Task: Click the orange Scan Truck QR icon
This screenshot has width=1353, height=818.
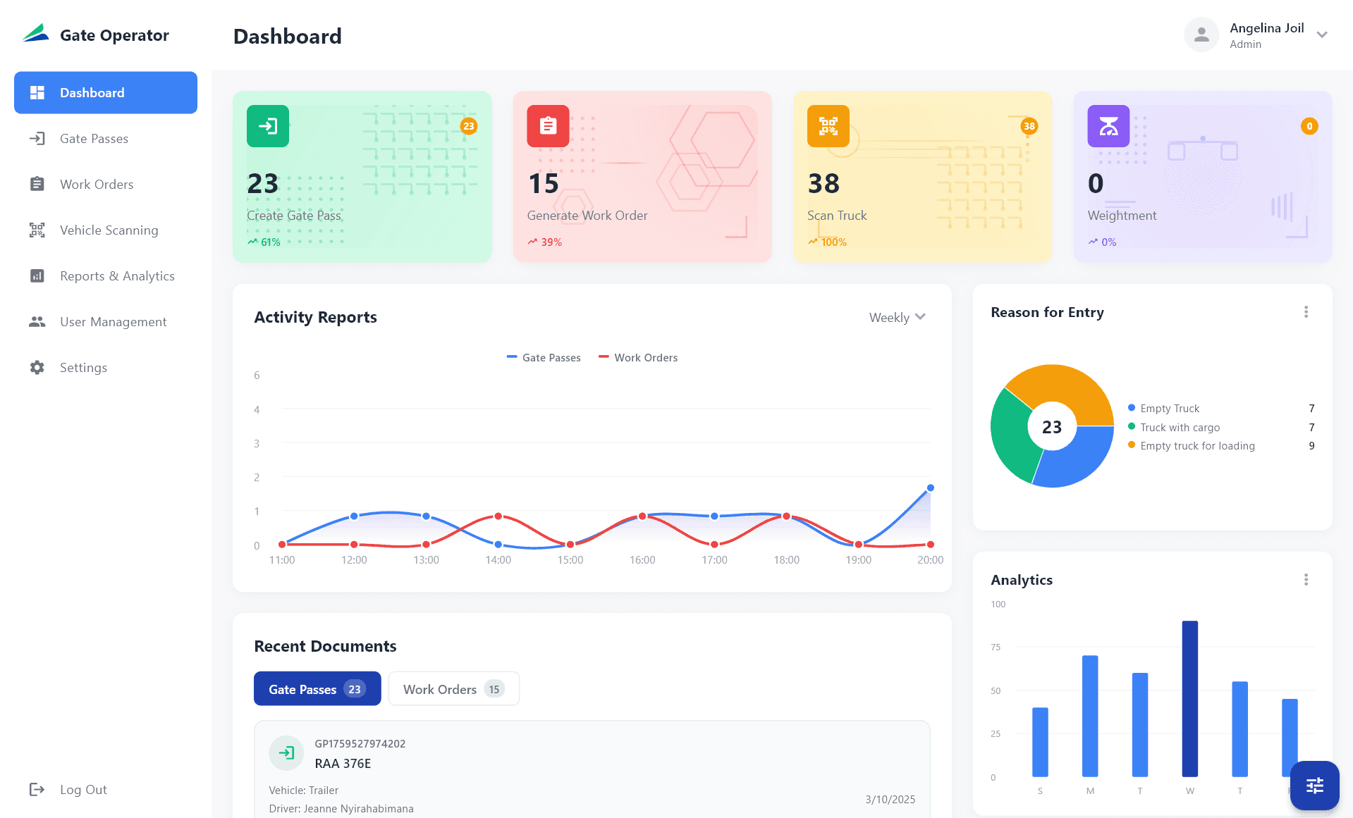Action: tap(828, 127)
